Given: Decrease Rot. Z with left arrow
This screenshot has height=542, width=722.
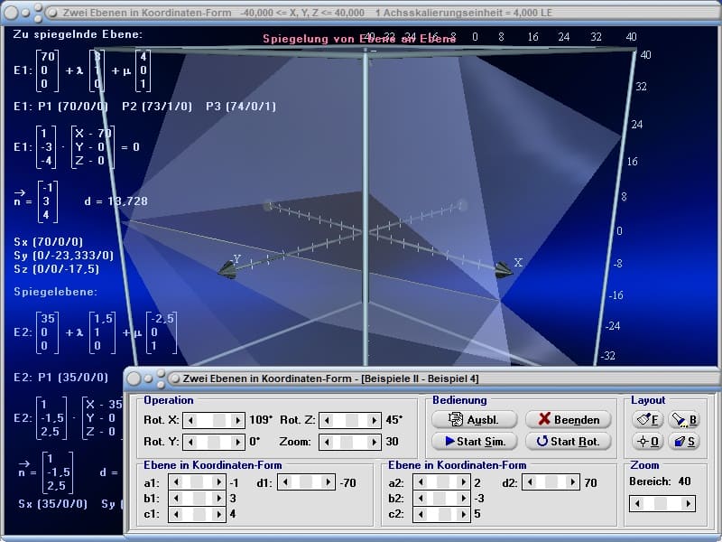Looking at the screenshot, I should coord(327,420).
